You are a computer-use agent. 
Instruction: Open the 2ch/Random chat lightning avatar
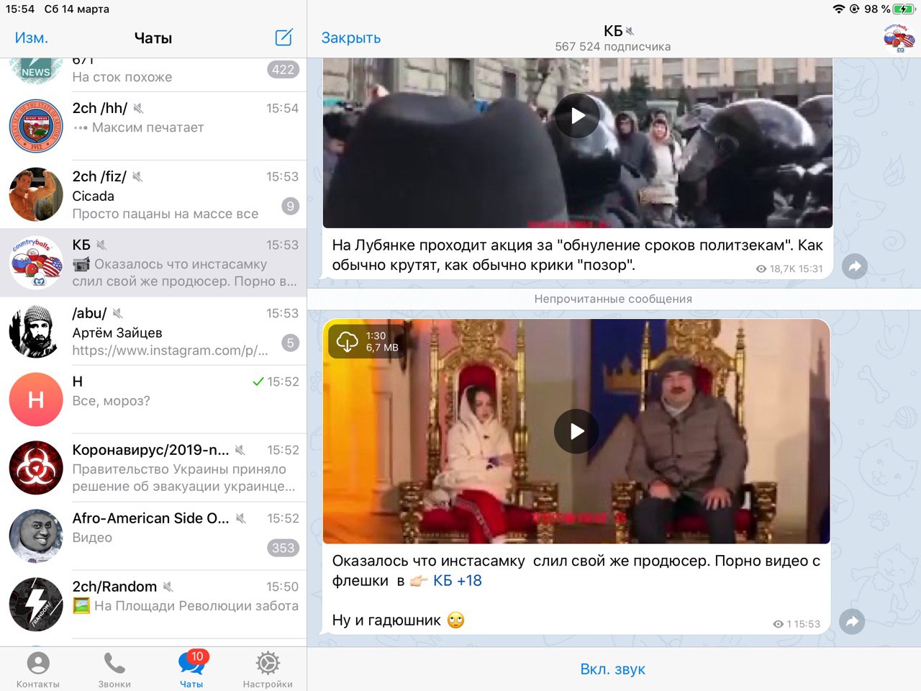pyautogui.click(x=36, y=605)
